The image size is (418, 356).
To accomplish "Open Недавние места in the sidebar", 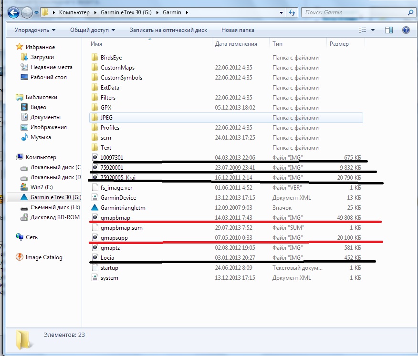I will pos(47,67).
